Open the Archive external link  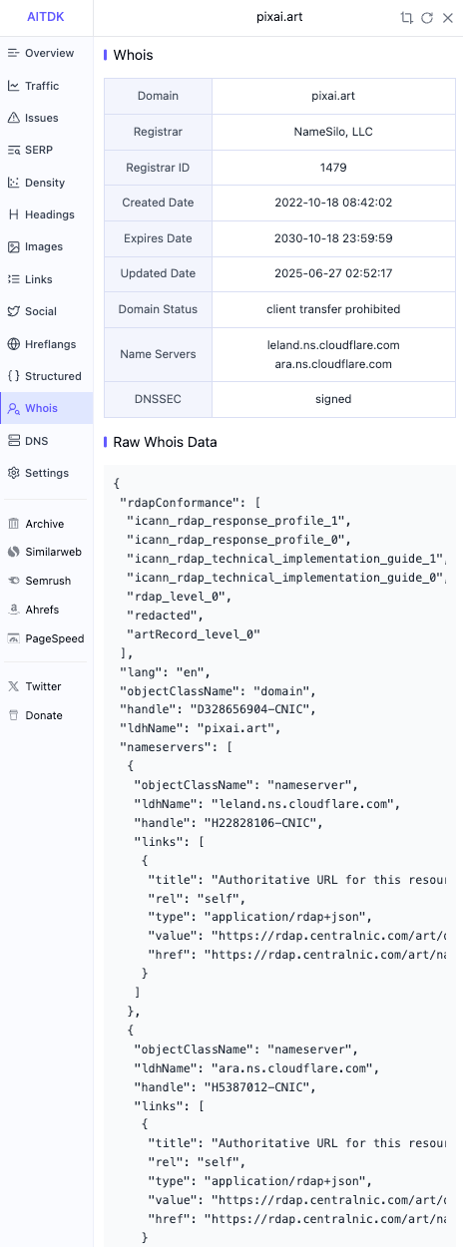pyautogui.click(x=46, y=524)
